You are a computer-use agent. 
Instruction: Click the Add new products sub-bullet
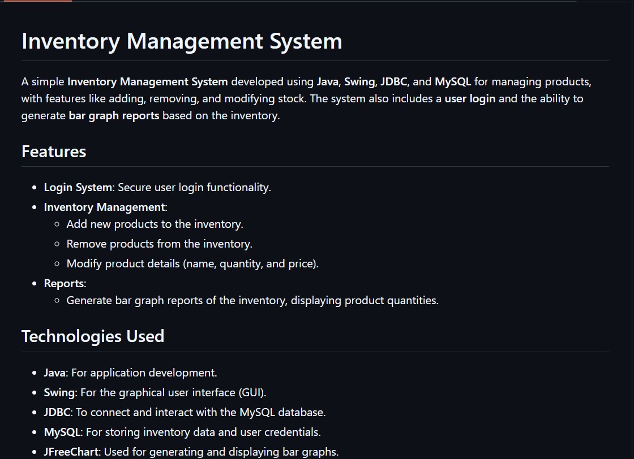(x=155, y=224)
